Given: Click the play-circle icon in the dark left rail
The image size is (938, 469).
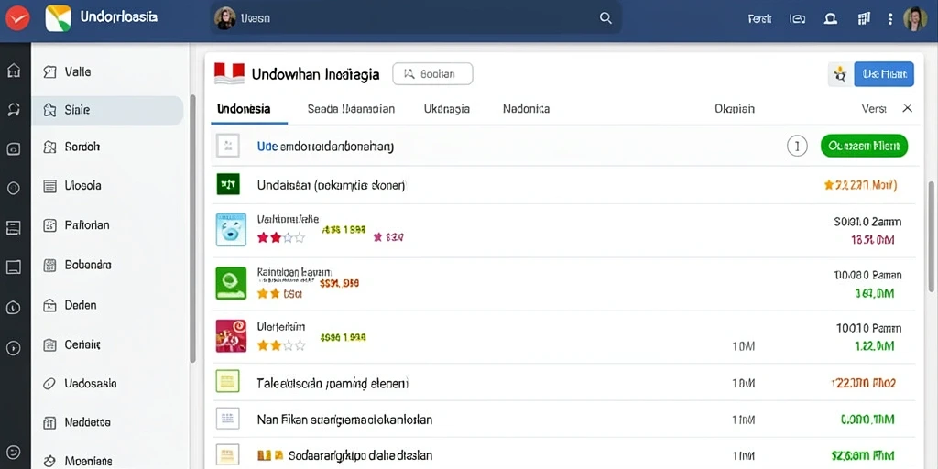Looking at the screenshot, I should 14,347.
